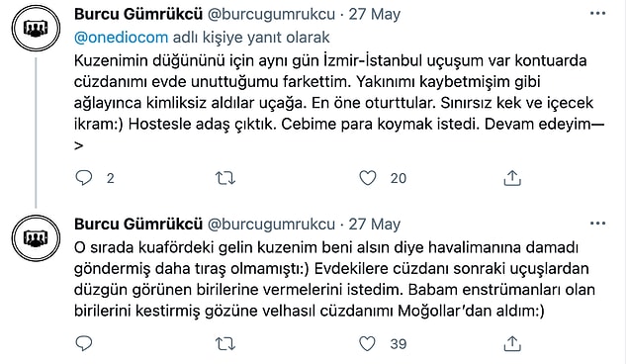The width and height of the screenshot is (628, 364).
Task: Open more options on first tweet
Action: pyautogui.click(x=598, y=14)
